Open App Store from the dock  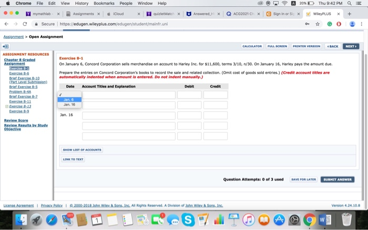point(279,220)
